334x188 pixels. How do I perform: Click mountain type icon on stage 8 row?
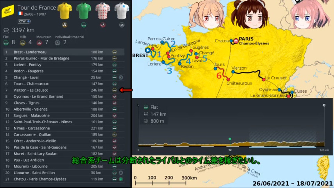[x=114, y=96]
